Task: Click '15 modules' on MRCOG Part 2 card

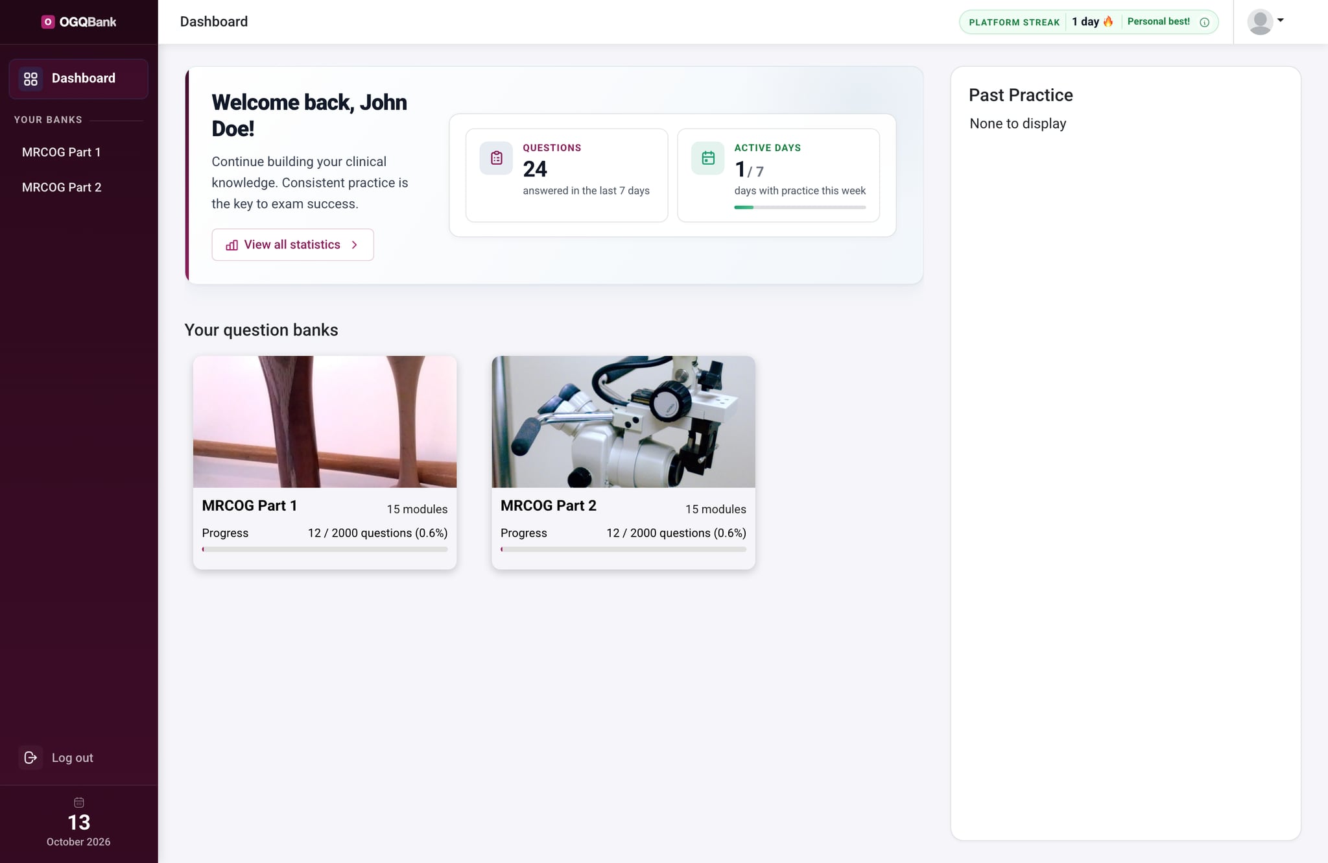Action: tap(716, 509)
